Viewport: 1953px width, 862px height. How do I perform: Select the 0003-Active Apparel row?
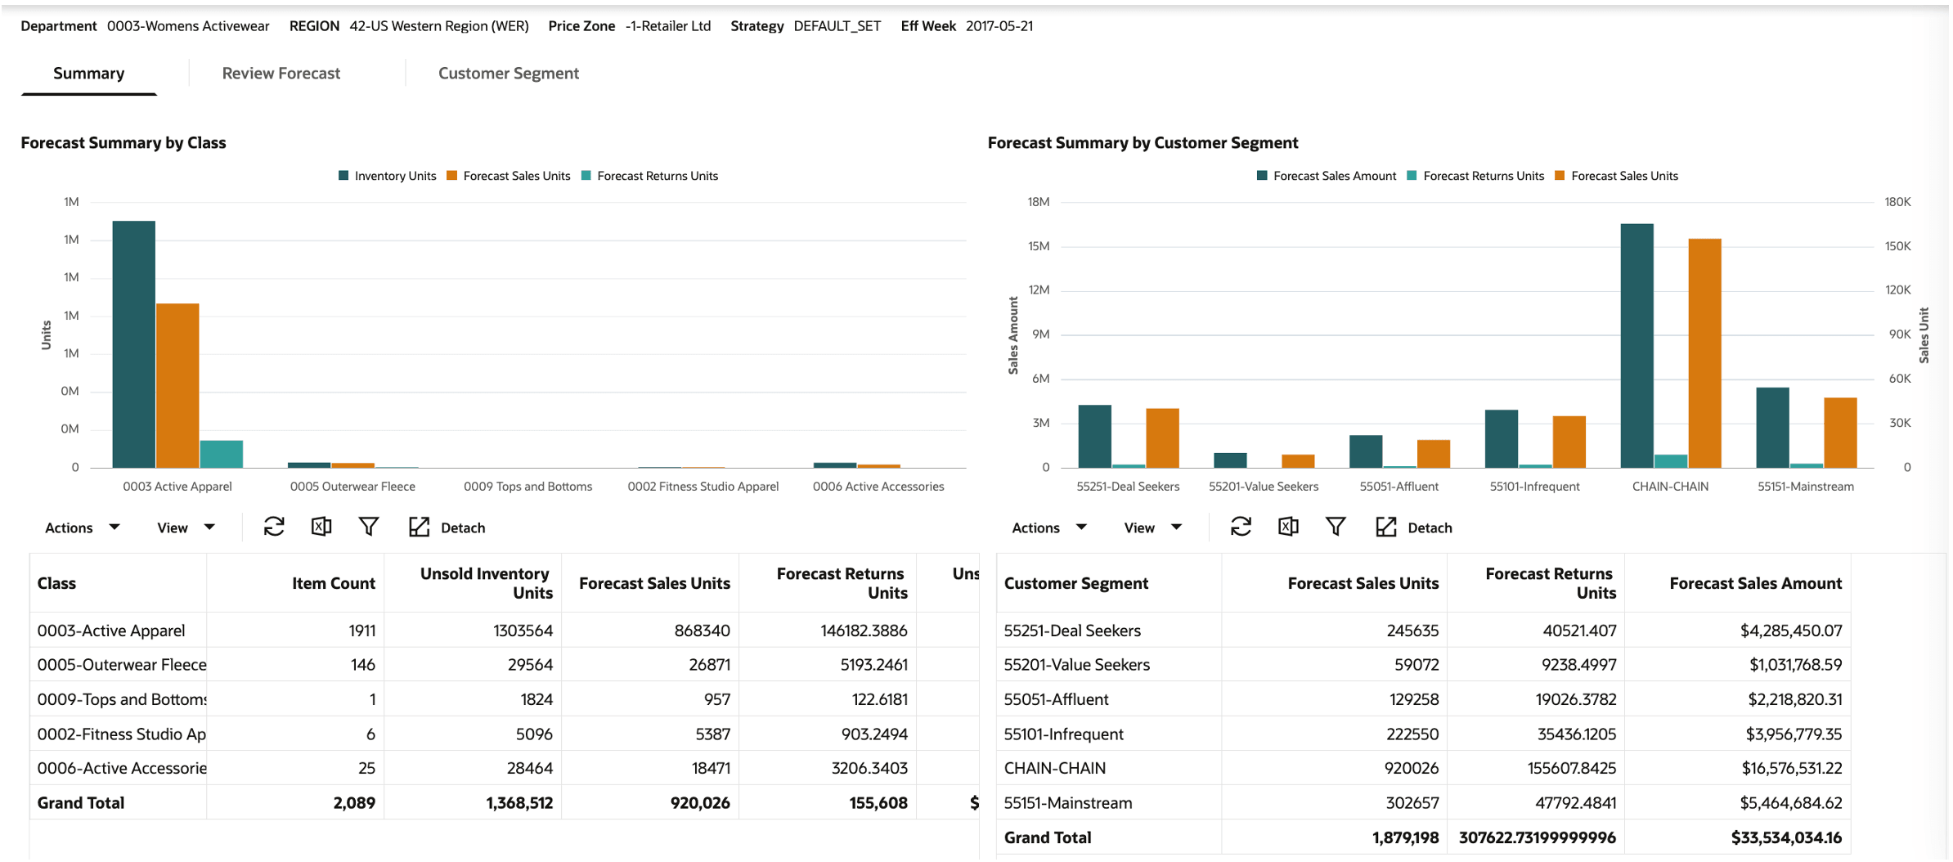[x=504, y=631]
